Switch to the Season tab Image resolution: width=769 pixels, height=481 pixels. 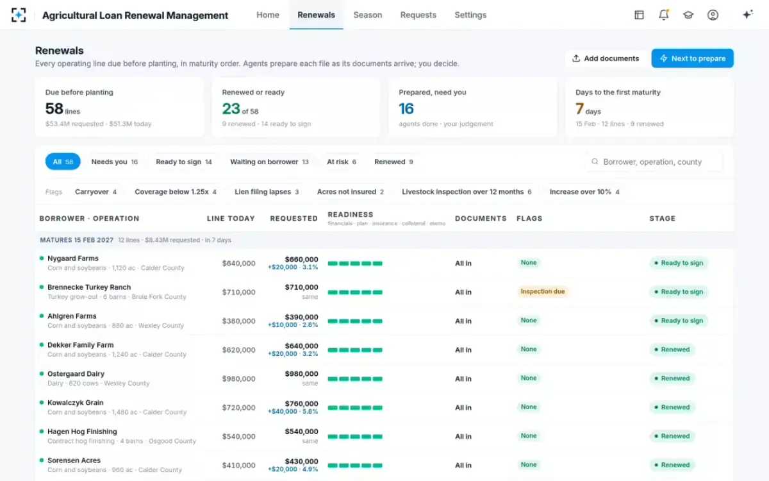(368, 15)
